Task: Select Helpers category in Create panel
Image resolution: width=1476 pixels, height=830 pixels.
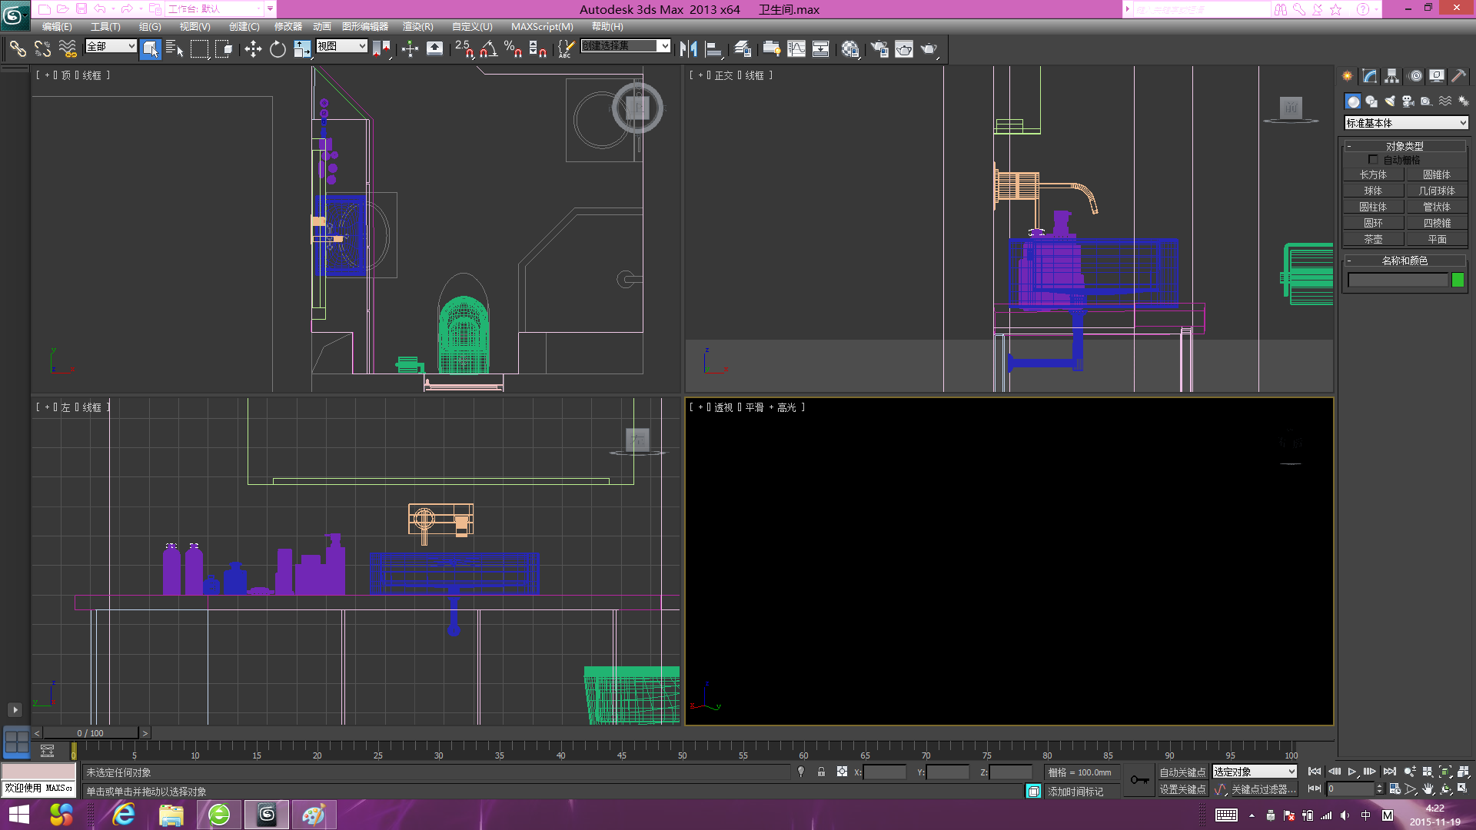Action: [x=1427, y=101]
